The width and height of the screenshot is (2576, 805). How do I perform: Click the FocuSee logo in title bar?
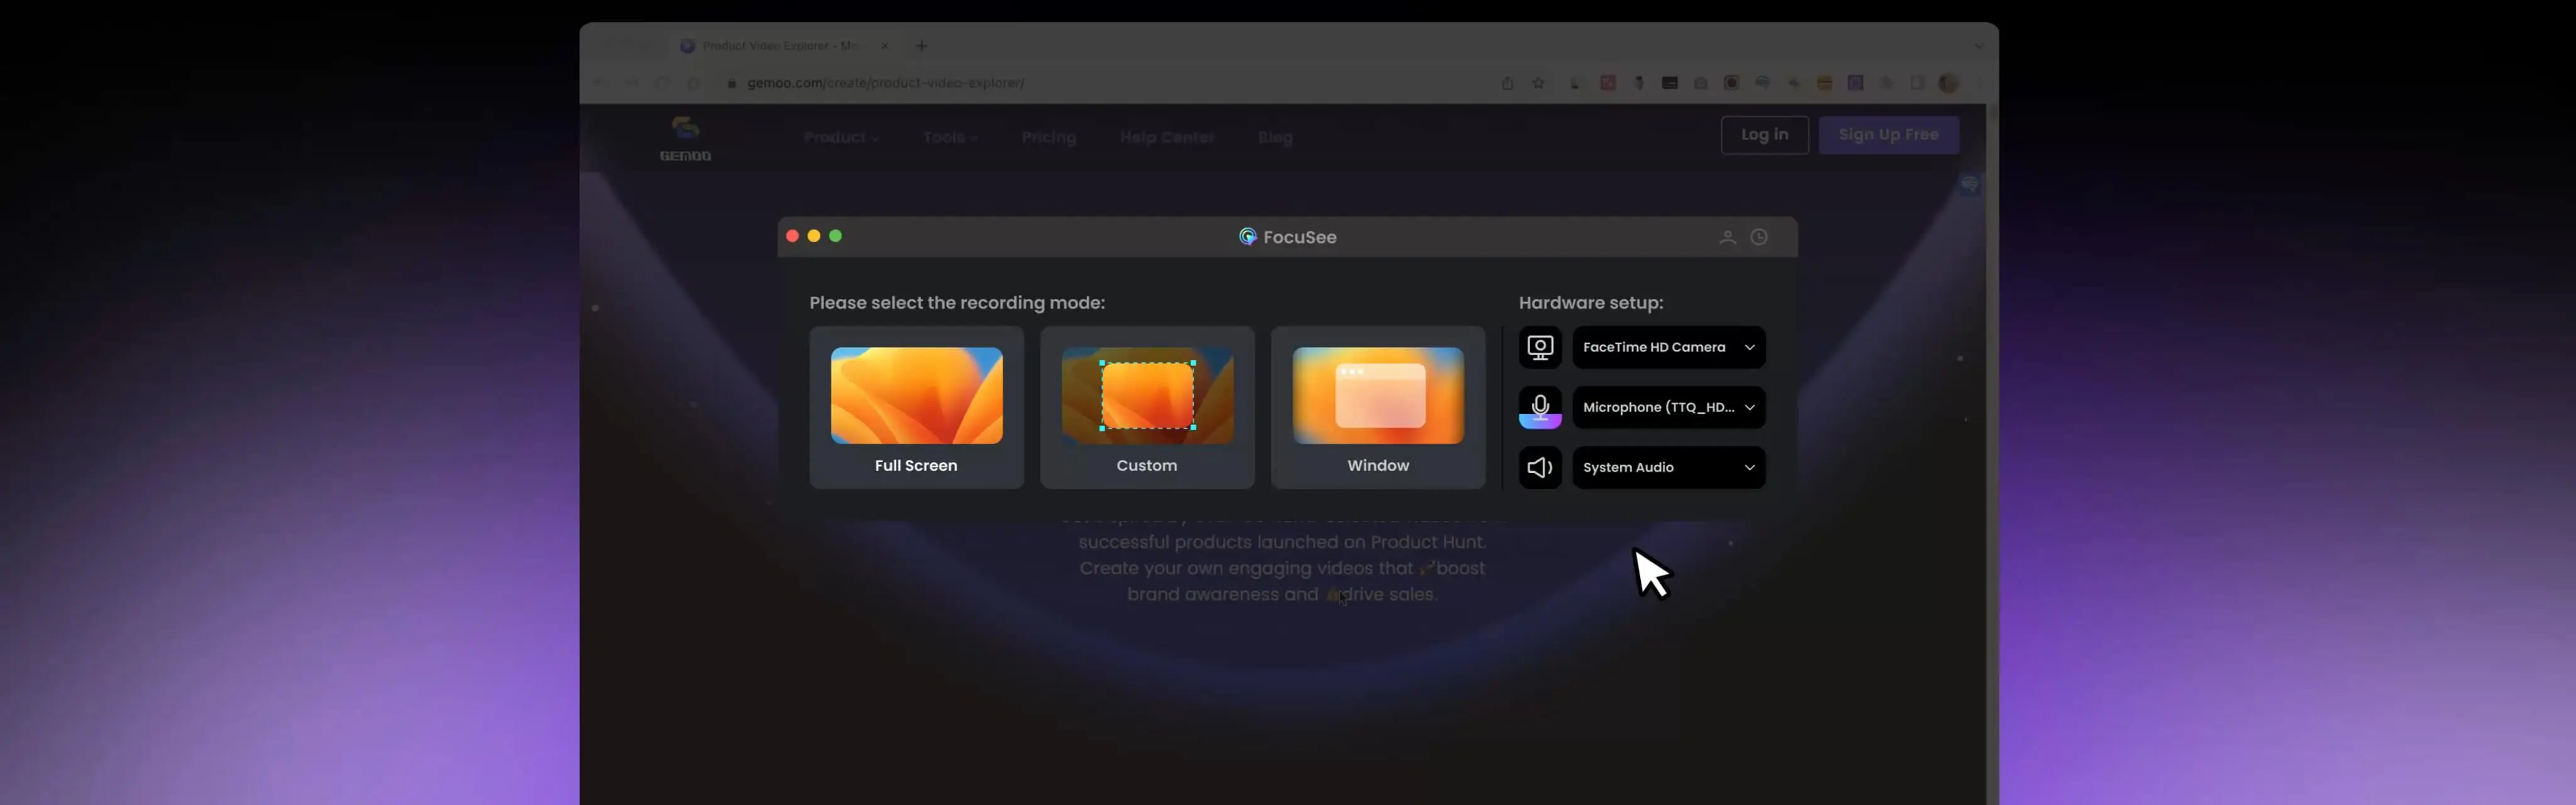point(1248,237)
